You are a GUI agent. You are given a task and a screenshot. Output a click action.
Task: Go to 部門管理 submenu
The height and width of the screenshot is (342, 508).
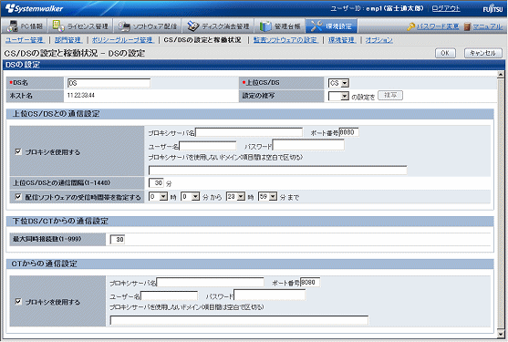[67, 40]
